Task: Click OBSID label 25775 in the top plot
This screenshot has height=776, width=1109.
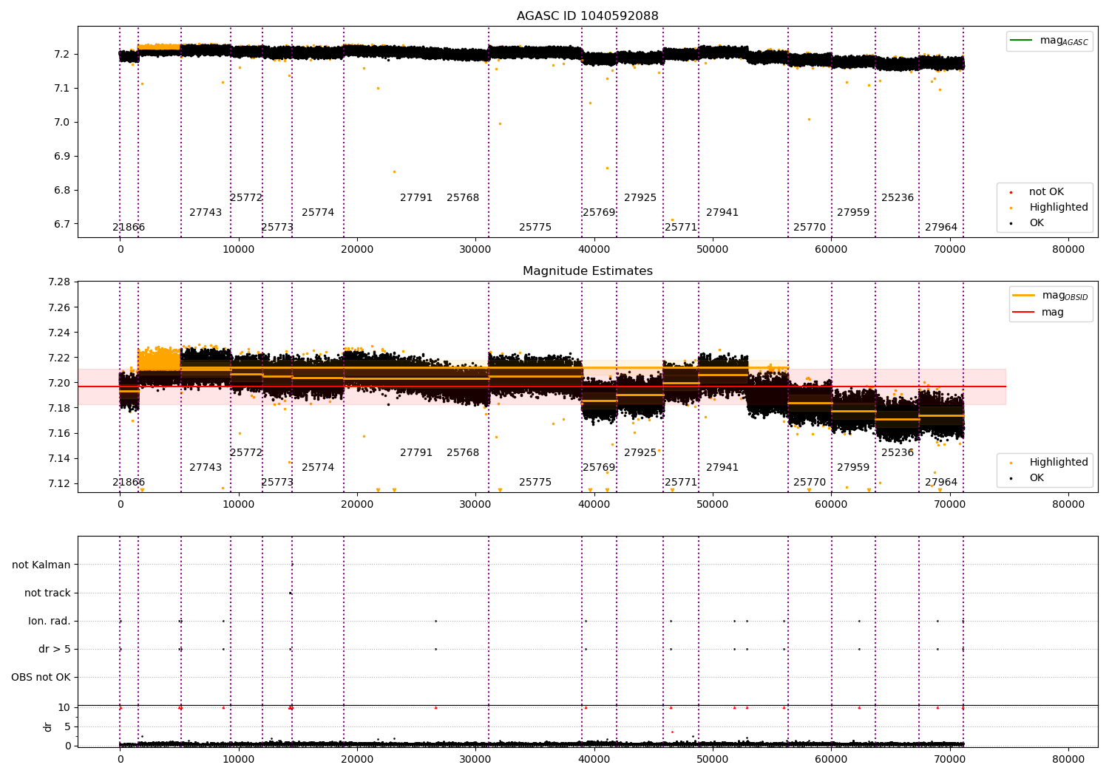Action: tap(535, 228)
